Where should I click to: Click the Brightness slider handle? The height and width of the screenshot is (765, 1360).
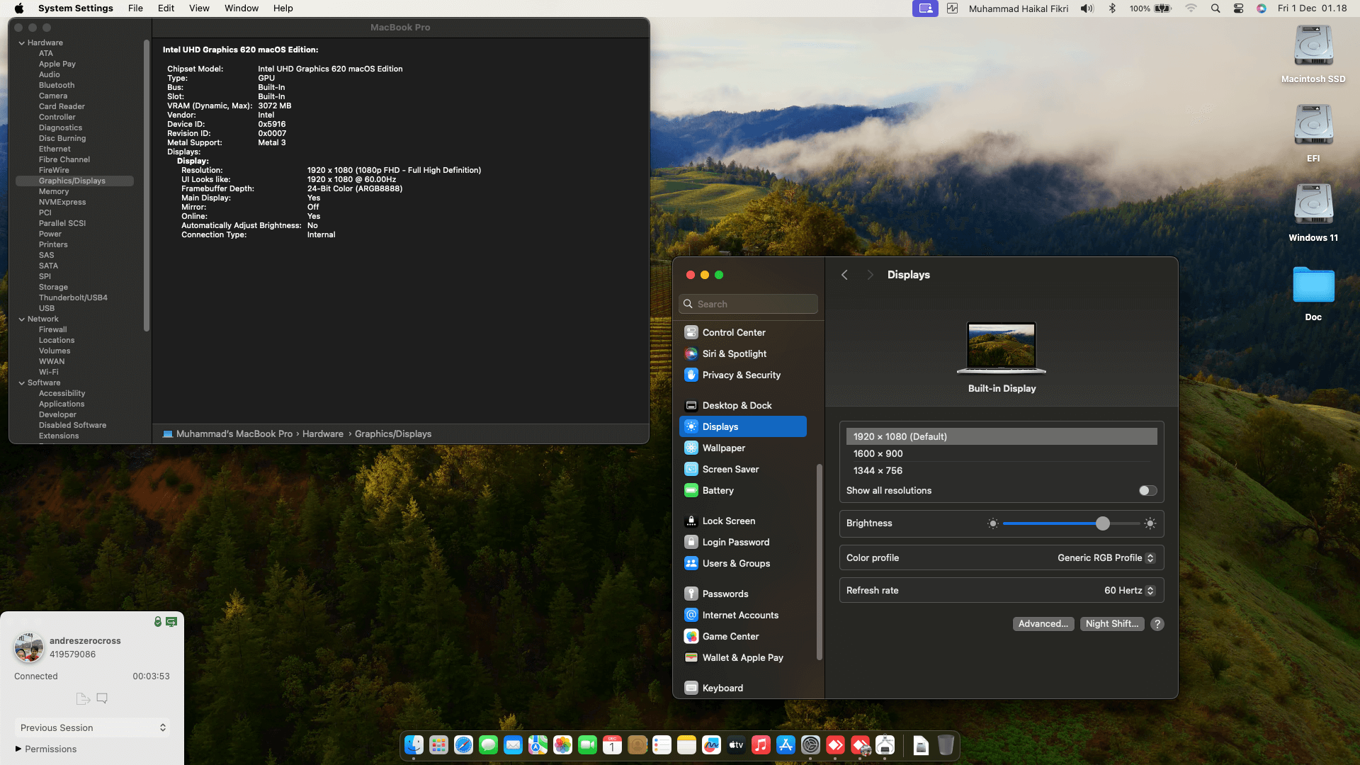coord(1103,523)
